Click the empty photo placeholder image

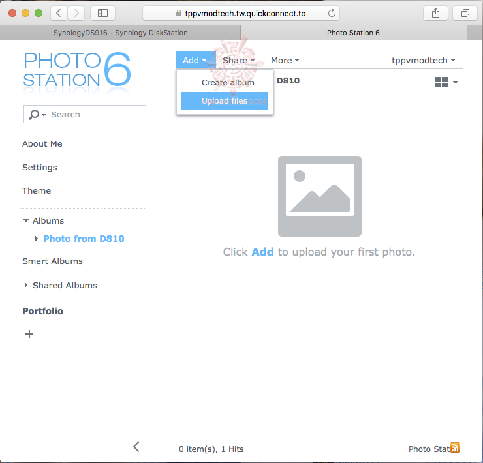[319, 196]
